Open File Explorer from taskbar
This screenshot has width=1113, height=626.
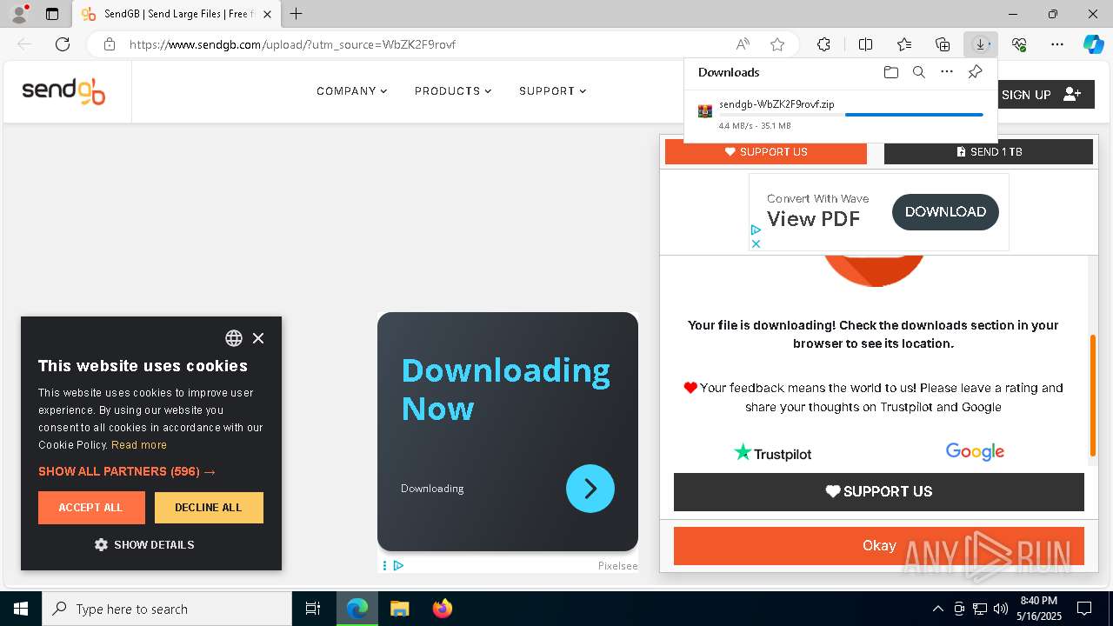pos(399,609)
